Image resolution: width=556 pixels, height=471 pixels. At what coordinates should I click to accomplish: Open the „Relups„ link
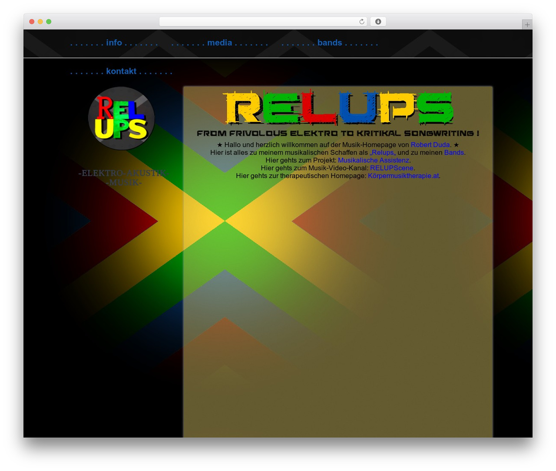click(x=383, y=153)
